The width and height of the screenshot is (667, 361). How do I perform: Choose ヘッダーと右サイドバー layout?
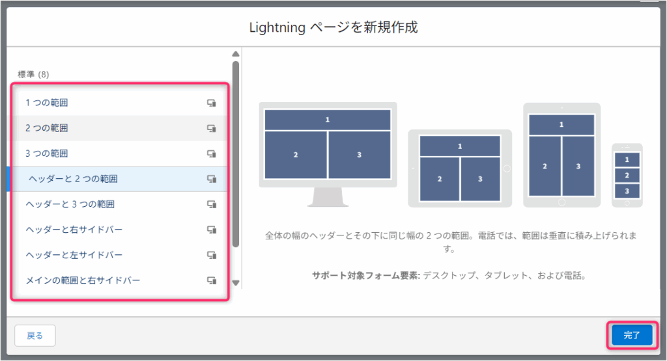(x=74, y=230)
